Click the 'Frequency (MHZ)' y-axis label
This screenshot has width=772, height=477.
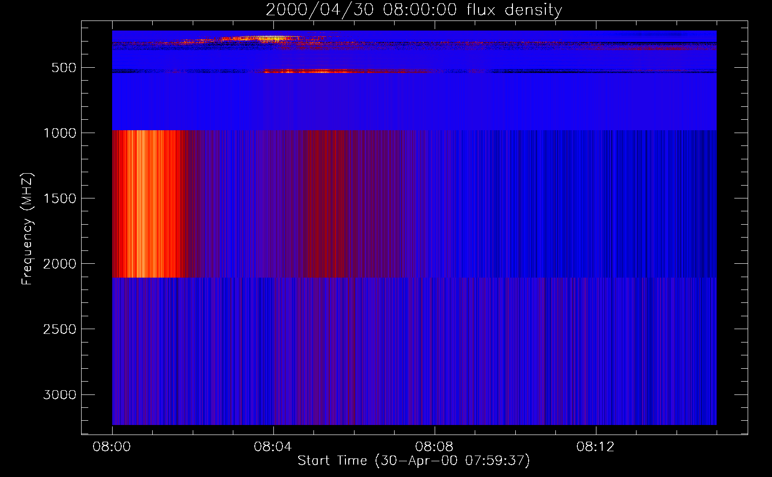tap(27, 229)
